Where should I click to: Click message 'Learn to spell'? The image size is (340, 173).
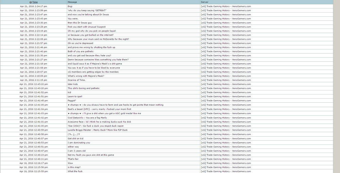75,97
